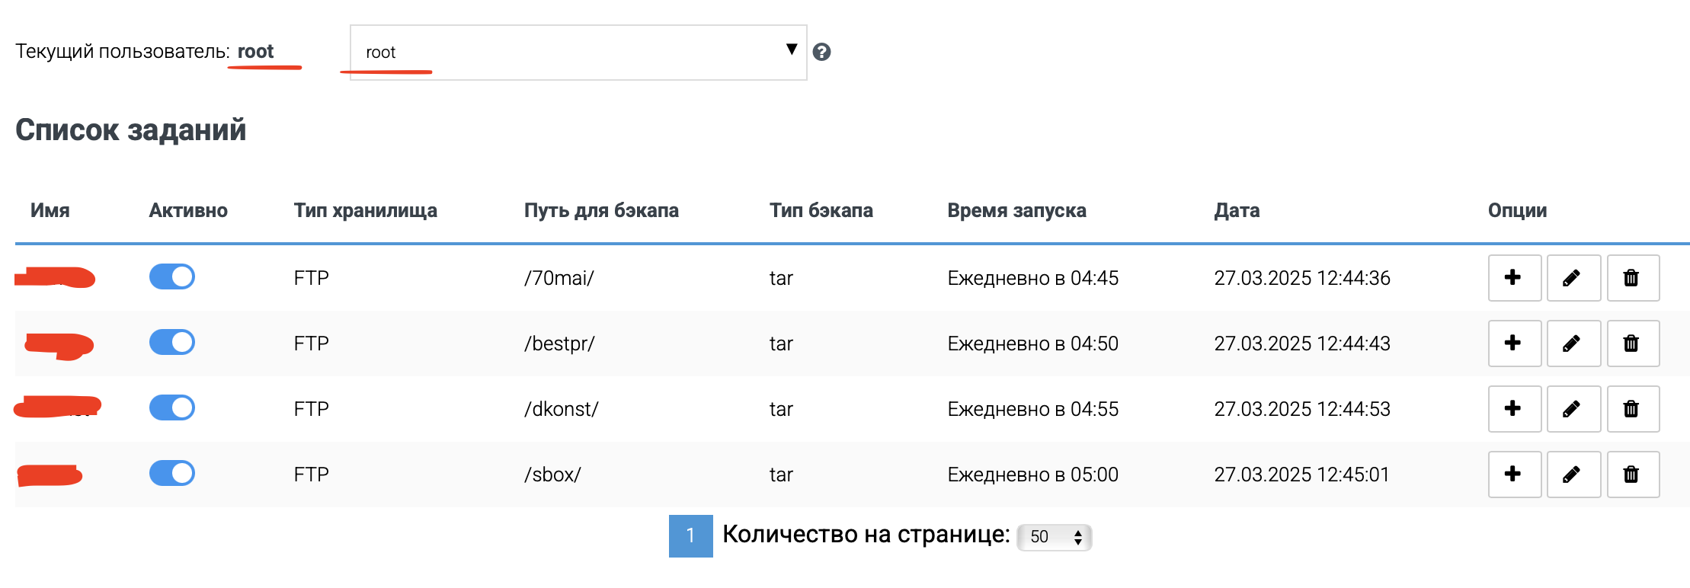The width and height of the screenshot is (1690, 588).
Task: Click the plus icon for /dkonst/ job
Action: coord(1515,409)
